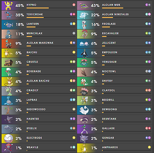Click the Lanturn sprite image

click(x=8, y=25)
